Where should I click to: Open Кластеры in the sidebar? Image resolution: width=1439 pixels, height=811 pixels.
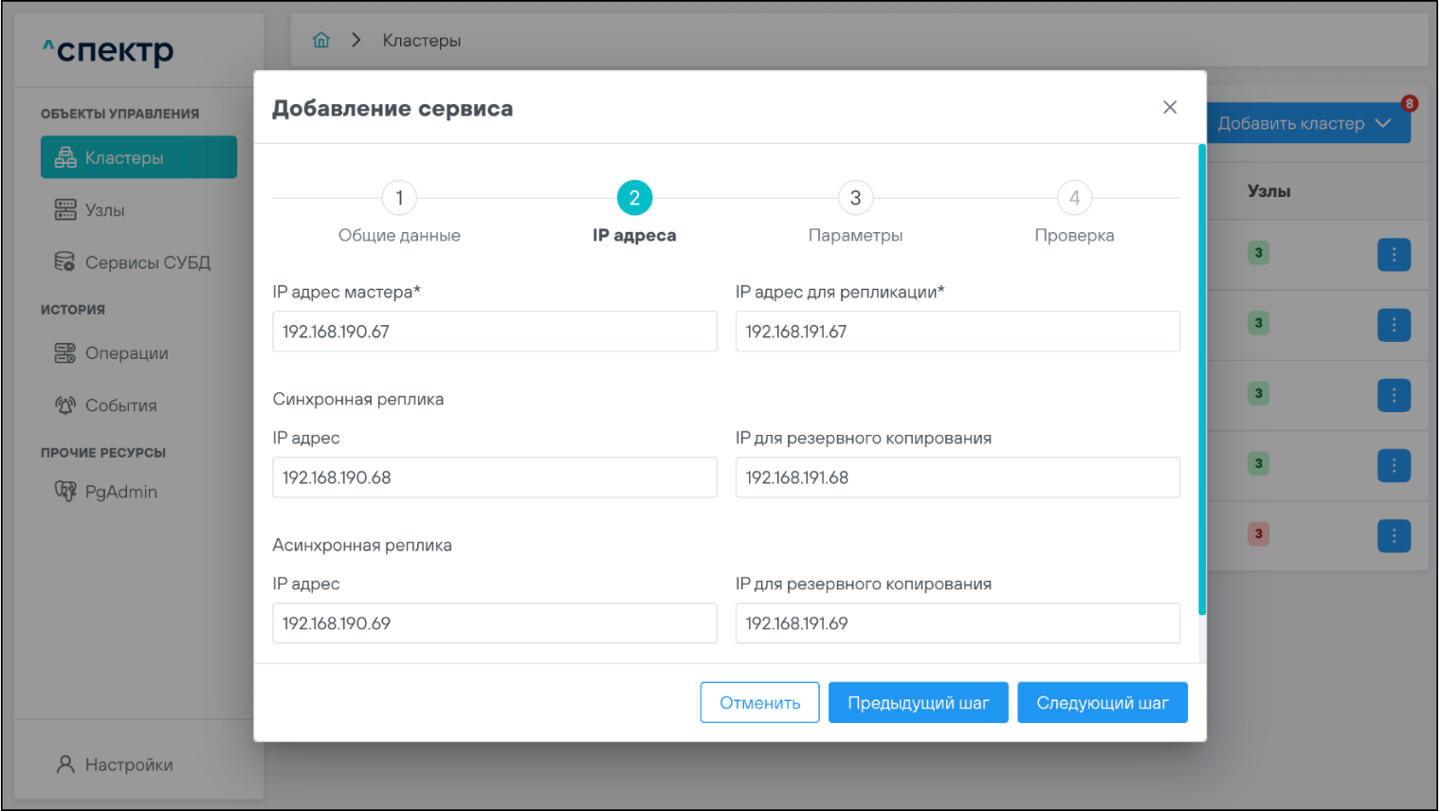(138, 157)
